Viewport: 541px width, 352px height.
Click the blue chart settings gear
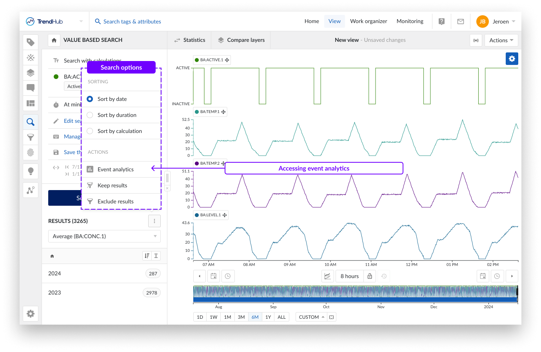pyautogui.click(x=512, y=58)
